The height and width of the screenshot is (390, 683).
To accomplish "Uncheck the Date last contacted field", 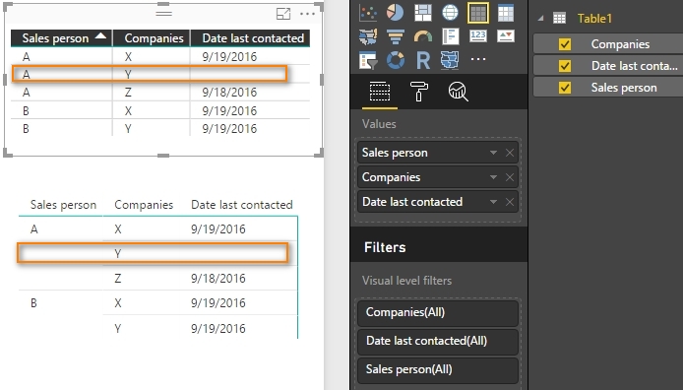I will [565, 66].
